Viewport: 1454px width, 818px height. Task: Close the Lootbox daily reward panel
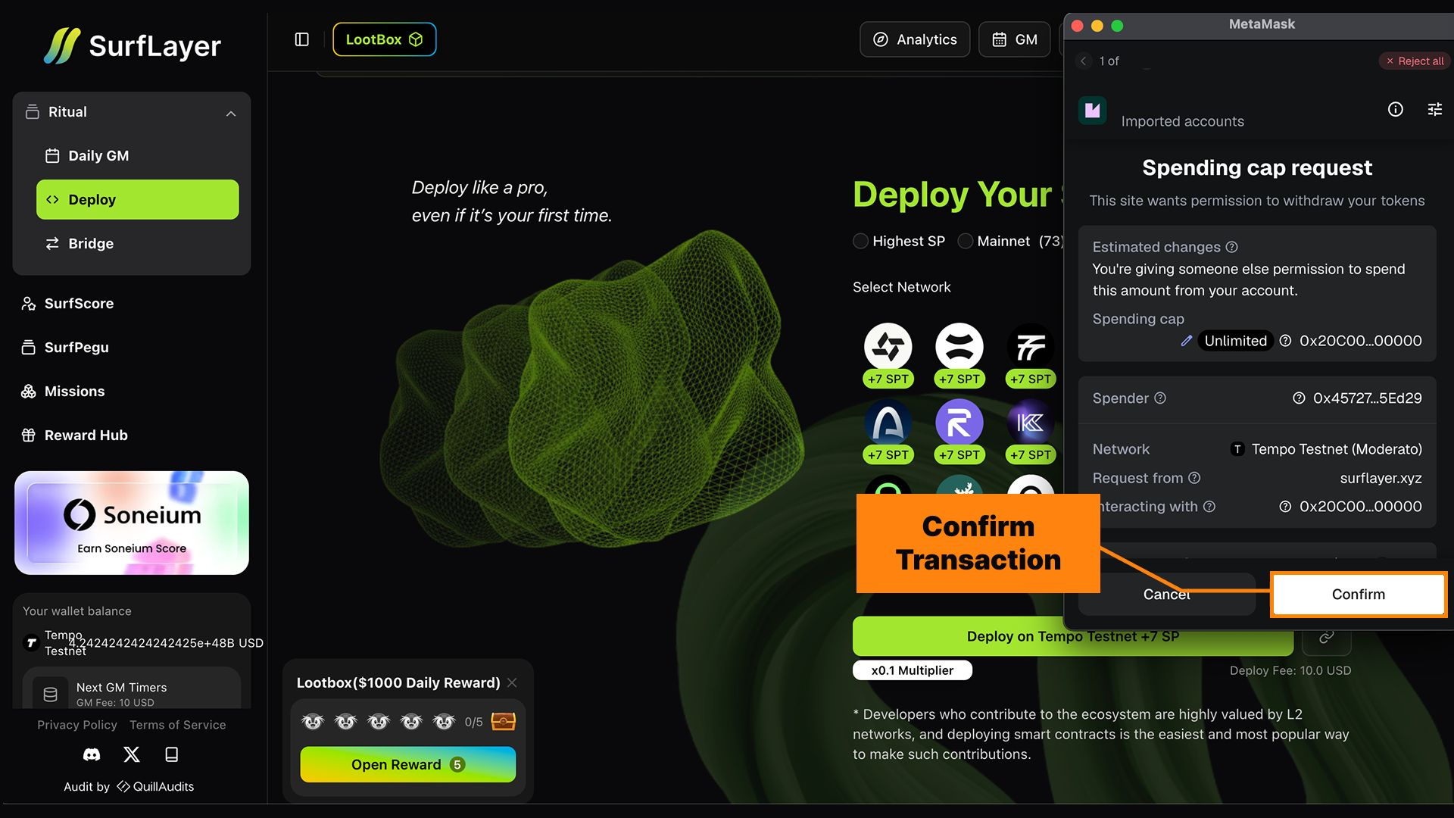tap(513, 682)
